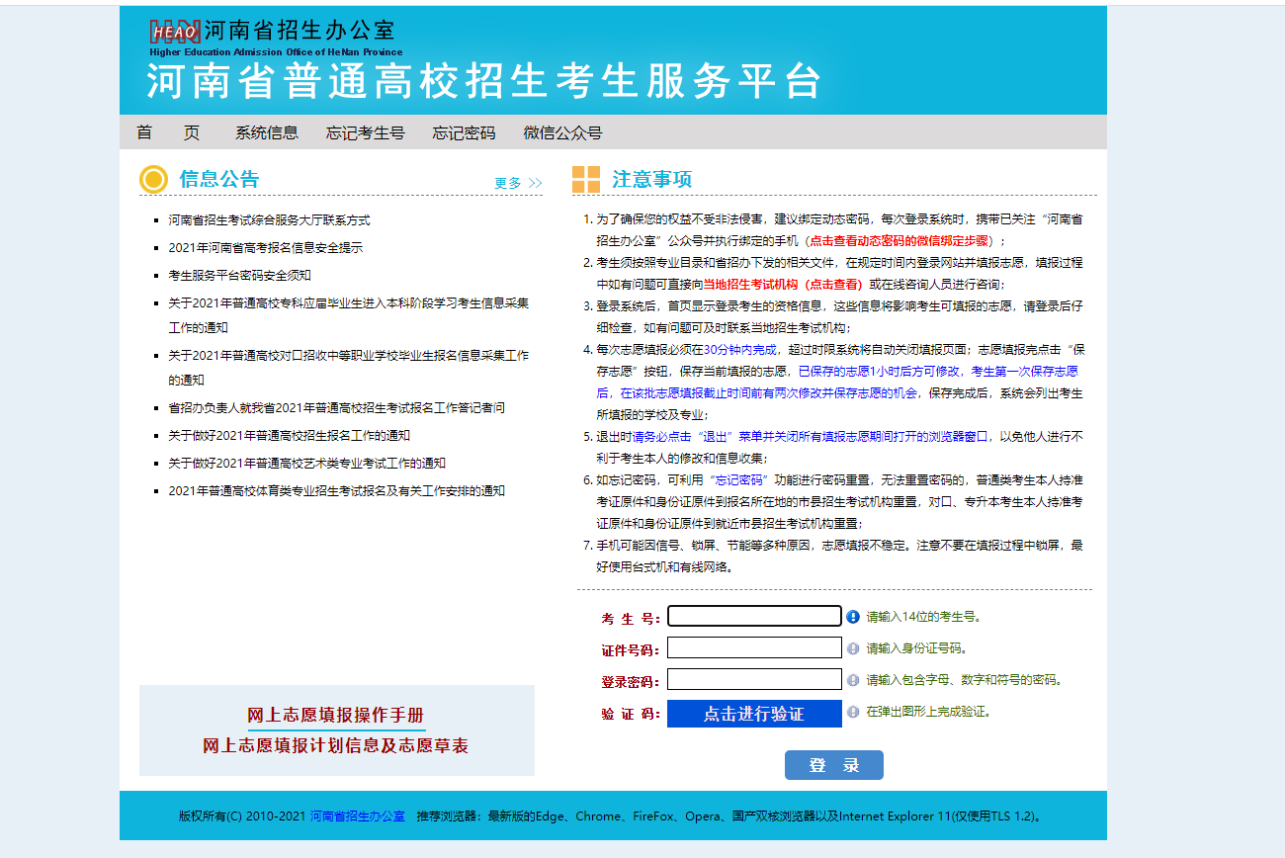Screen dimensions: 1285x858
Task: Click the HEAO logo in header
Action: [x=175, y=32]
